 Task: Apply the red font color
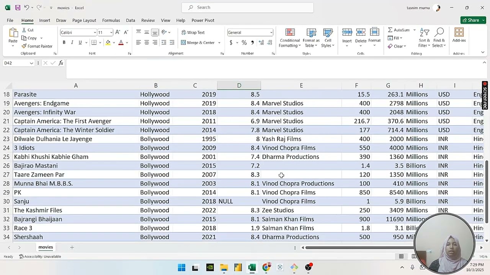(x=121, y=43)
